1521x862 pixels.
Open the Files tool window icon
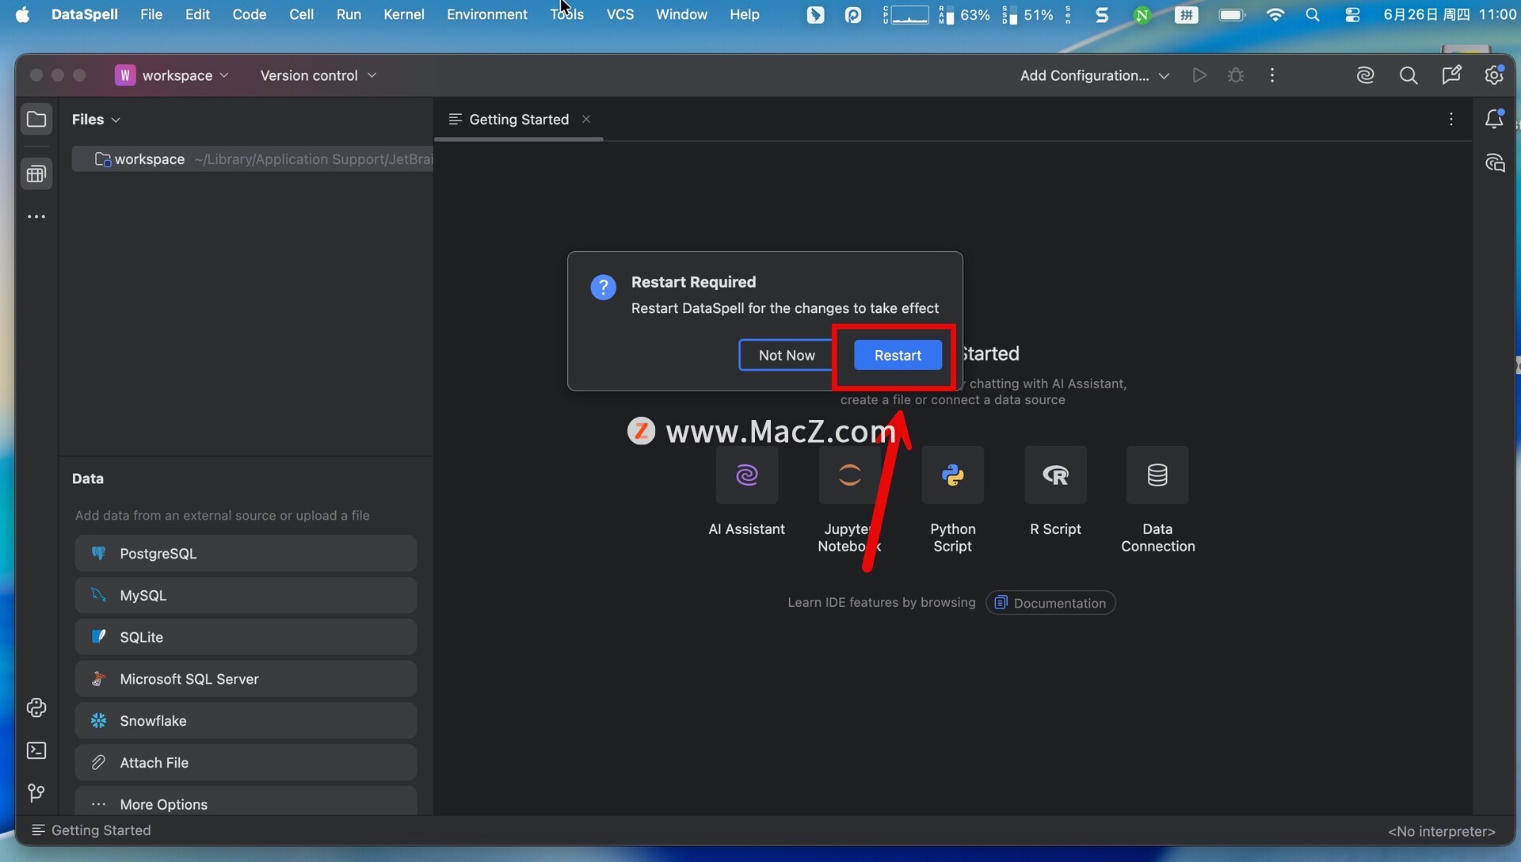tap(36, 120)
